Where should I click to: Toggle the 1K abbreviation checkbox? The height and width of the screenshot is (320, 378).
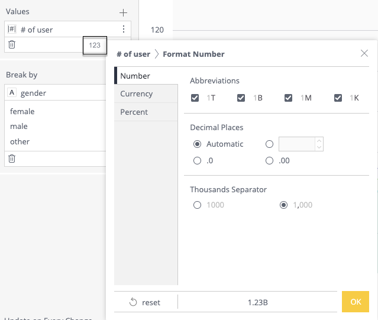338,98
